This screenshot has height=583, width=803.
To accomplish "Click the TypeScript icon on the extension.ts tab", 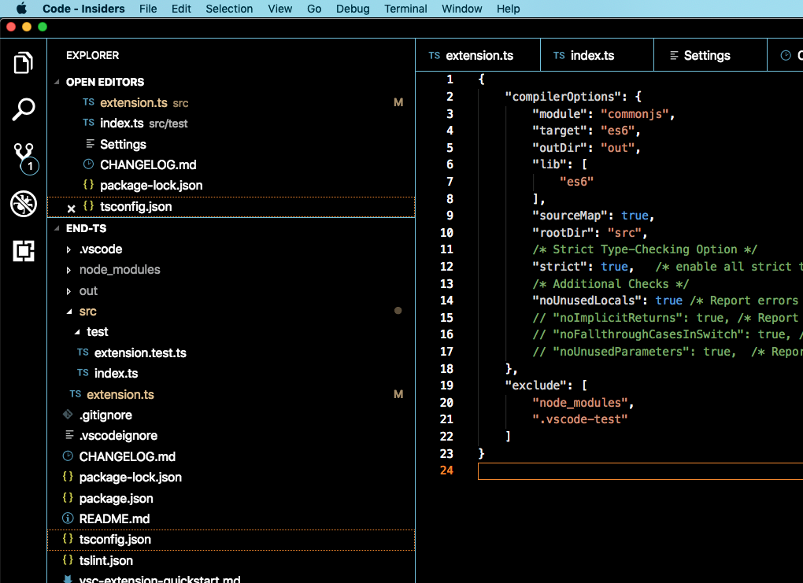I will point(434,55).
